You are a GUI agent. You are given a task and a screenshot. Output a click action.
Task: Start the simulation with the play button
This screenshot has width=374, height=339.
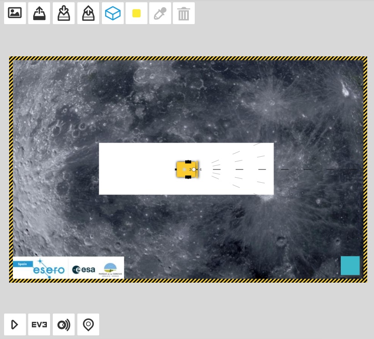(15, 324)
